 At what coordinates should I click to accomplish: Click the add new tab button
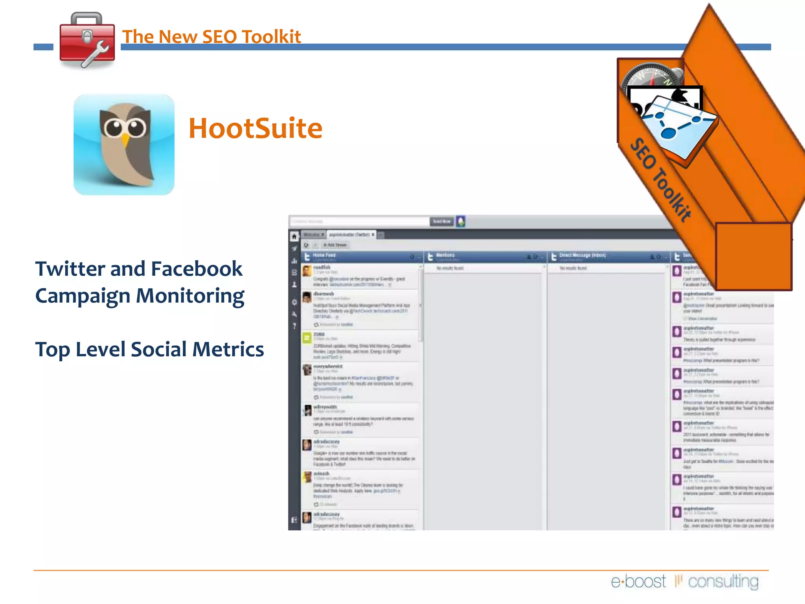point(381,235)
